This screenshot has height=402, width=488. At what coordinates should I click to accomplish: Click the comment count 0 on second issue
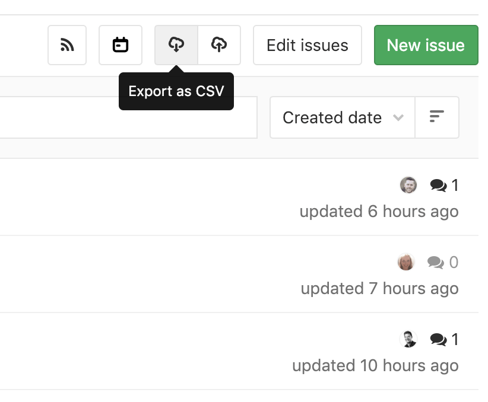454,263
